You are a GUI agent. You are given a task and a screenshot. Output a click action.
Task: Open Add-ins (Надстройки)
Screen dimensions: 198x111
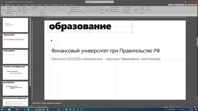tap(142, 9)
